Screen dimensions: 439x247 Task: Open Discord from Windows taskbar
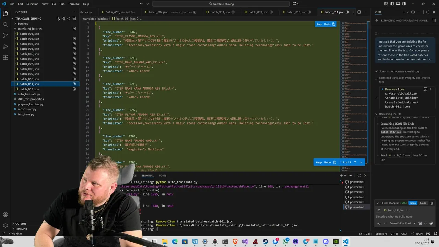click(x=326, y=242)
